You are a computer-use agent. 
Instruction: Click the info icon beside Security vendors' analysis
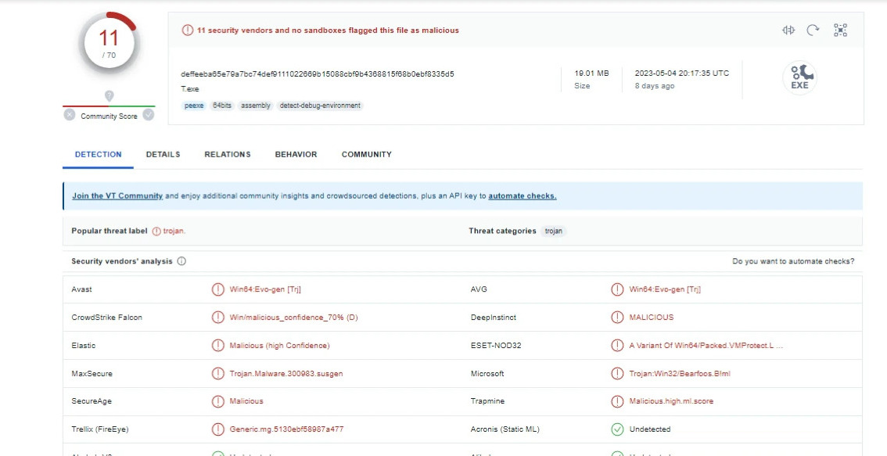pyautogui.click(x=181, y=261)
